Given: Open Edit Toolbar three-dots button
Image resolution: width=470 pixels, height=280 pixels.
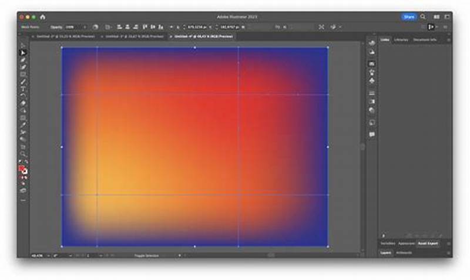Looking at the screenshot, I should [x=23, y=200].
